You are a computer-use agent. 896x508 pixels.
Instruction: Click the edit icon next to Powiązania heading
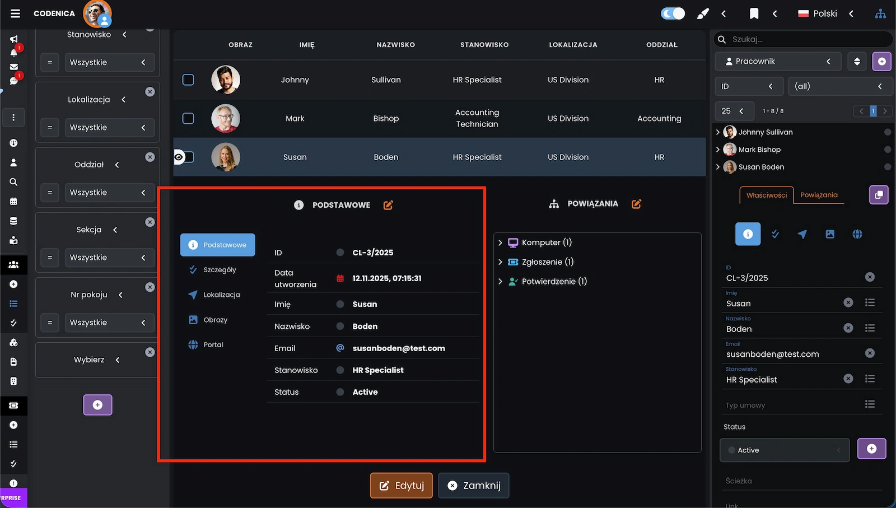636,204
